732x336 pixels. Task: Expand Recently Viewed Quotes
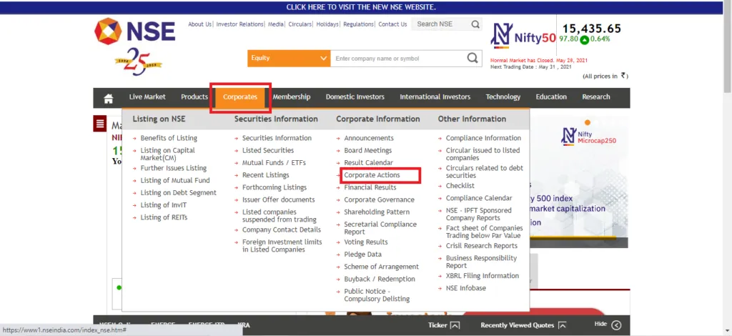coord(523,325)
